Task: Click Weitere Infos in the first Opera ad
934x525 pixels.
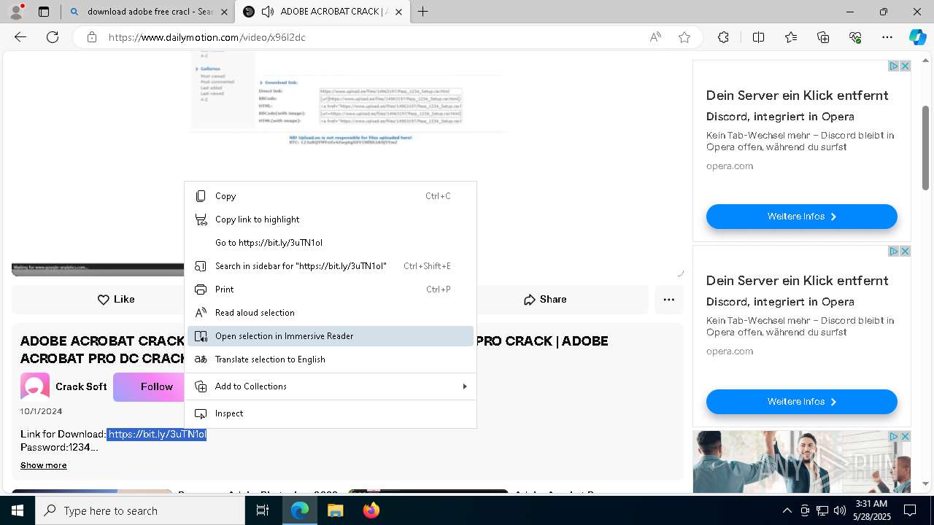Action: point(801,217)
